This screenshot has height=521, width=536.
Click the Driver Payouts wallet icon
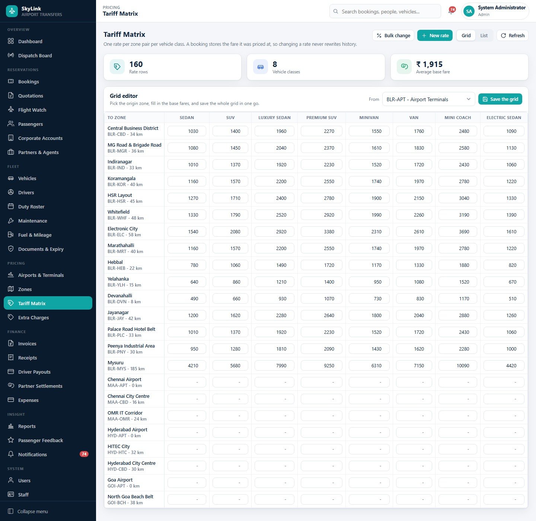tap(11, 372)
